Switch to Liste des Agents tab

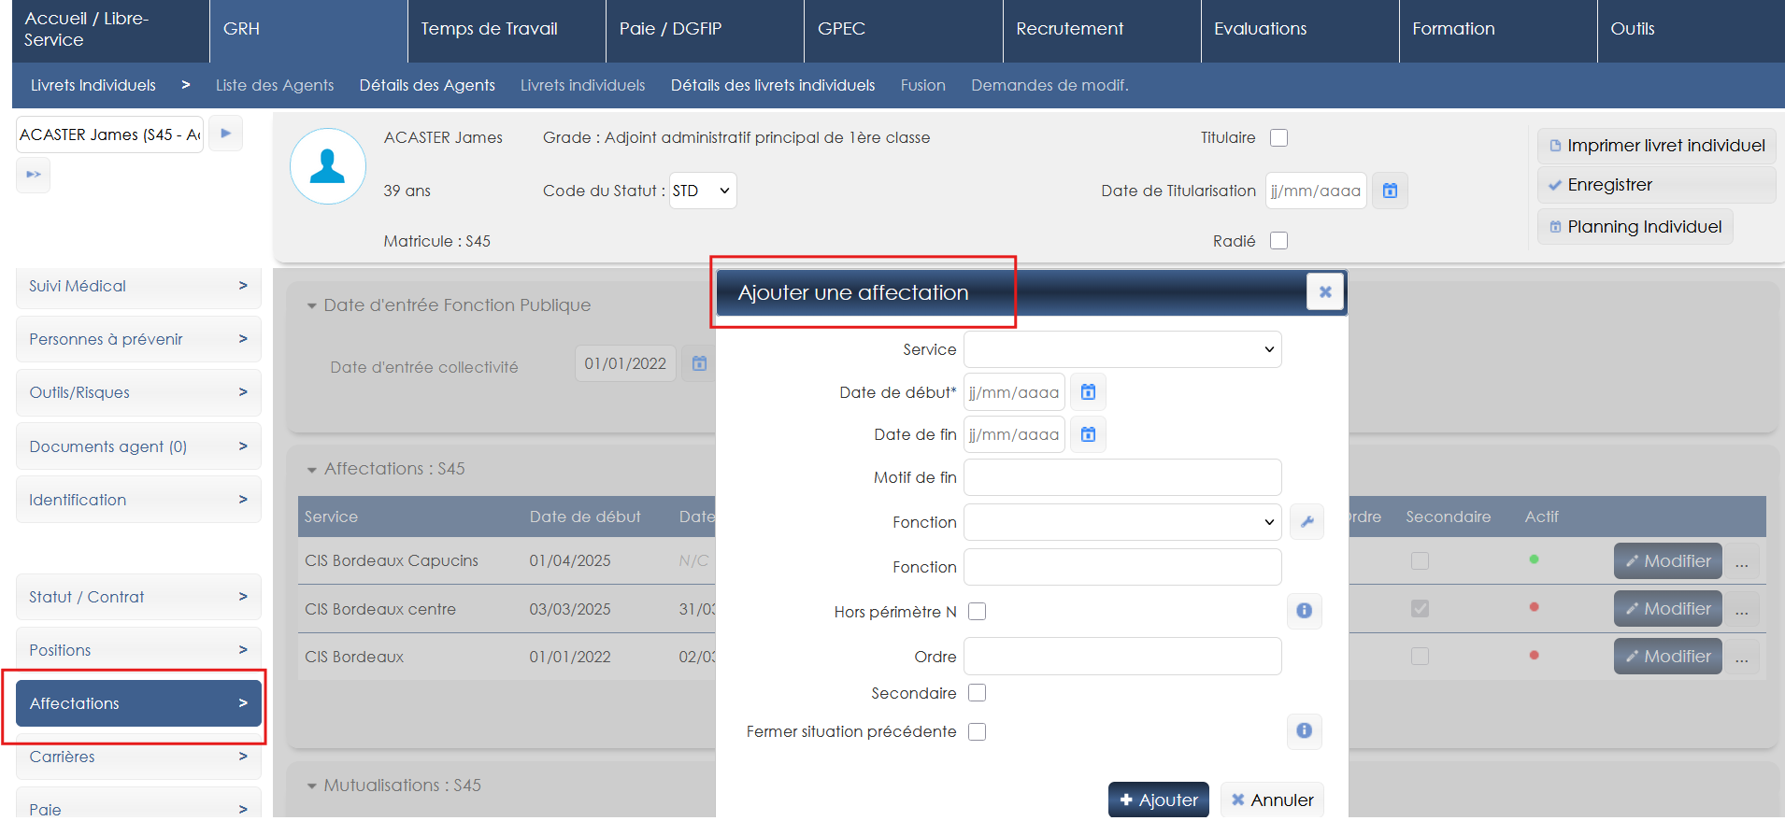coord(275,85)
